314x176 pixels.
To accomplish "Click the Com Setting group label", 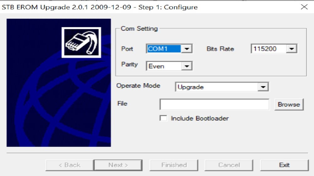I will [139, 28].
